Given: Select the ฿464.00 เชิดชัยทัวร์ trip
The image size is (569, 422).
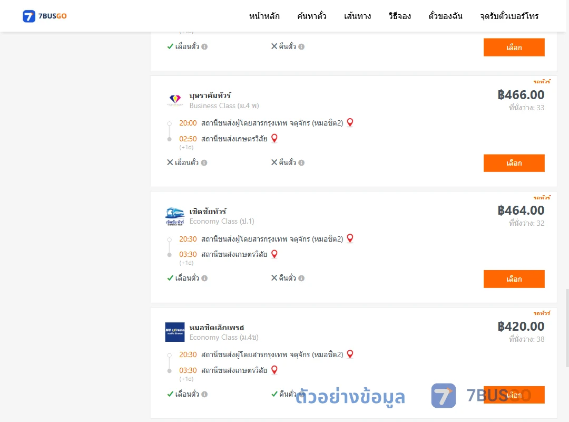Looking at the screenshot, I should click(x=514, y=279).
